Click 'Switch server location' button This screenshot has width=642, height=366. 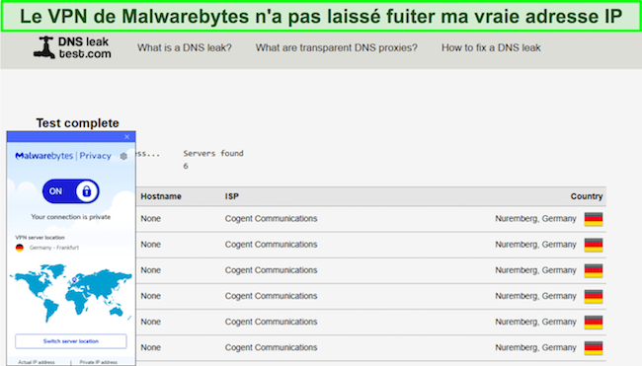click(x=71, y=341)
